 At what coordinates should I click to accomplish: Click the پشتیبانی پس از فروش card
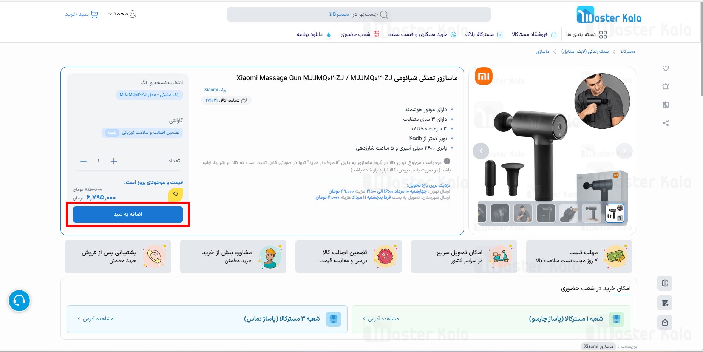[118, 256]
